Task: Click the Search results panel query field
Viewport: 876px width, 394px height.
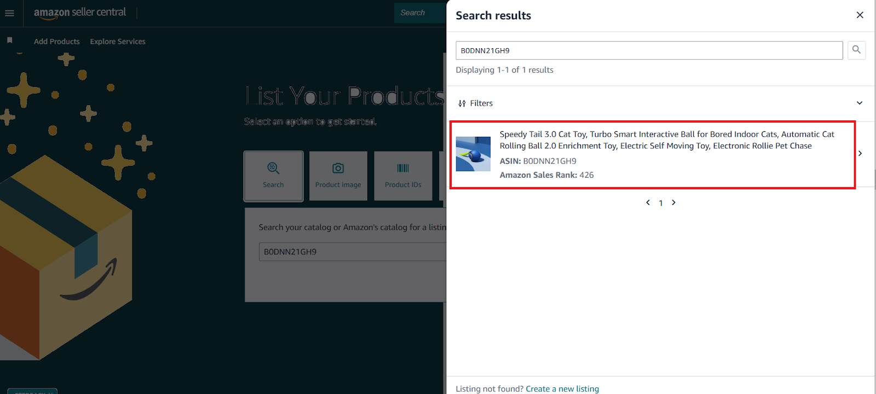Action: coord(649,50)
